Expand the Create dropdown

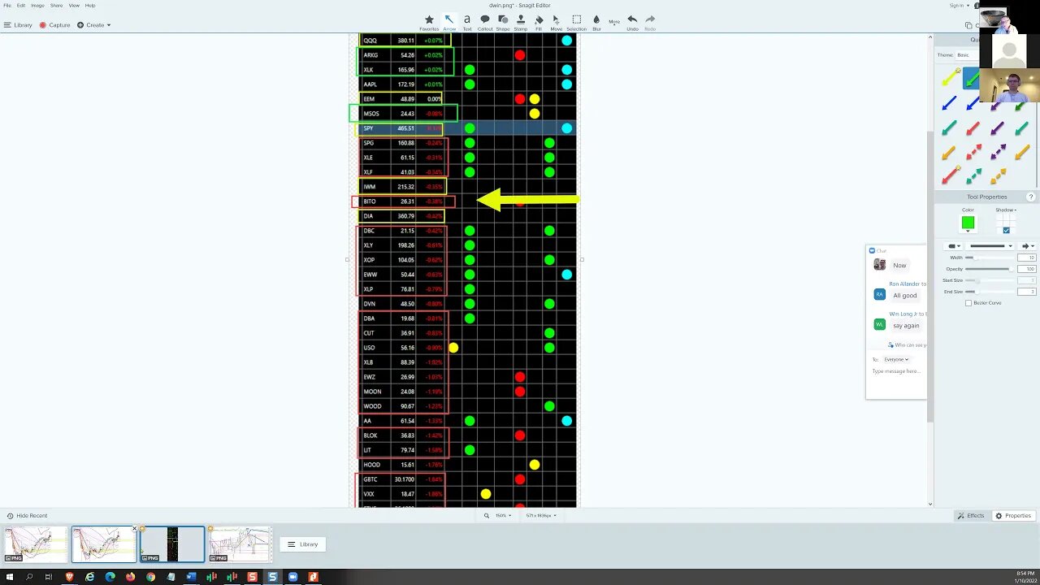[x=94, y=25]
